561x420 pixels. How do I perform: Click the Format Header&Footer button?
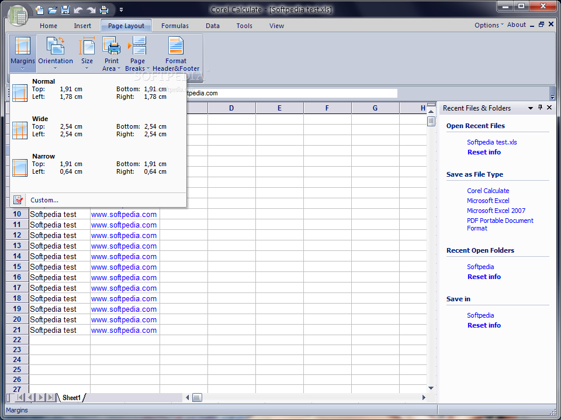(x=176, y=53)
